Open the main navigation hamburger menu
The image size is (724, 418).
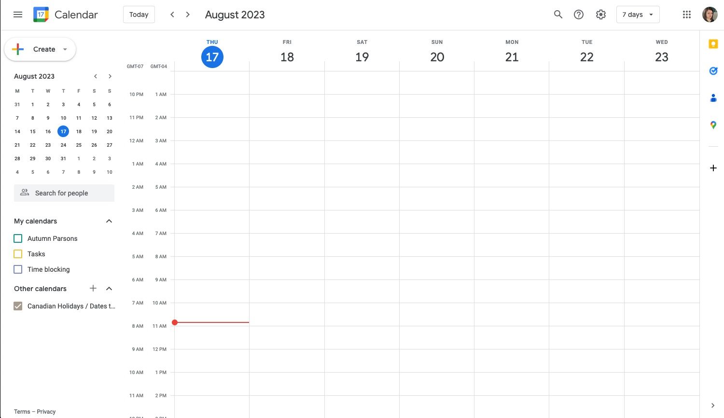(18, 14)
